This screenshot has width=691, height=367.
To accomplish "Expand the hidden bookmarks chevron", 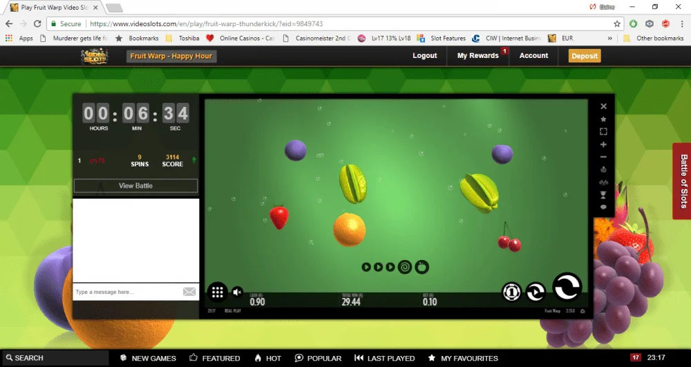I will click(610, 38).
